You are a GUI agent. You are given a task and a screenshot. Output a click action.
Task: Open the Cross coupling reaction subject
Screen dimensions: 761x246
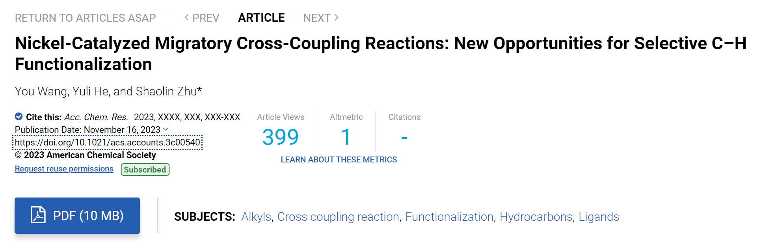(339, 217)
